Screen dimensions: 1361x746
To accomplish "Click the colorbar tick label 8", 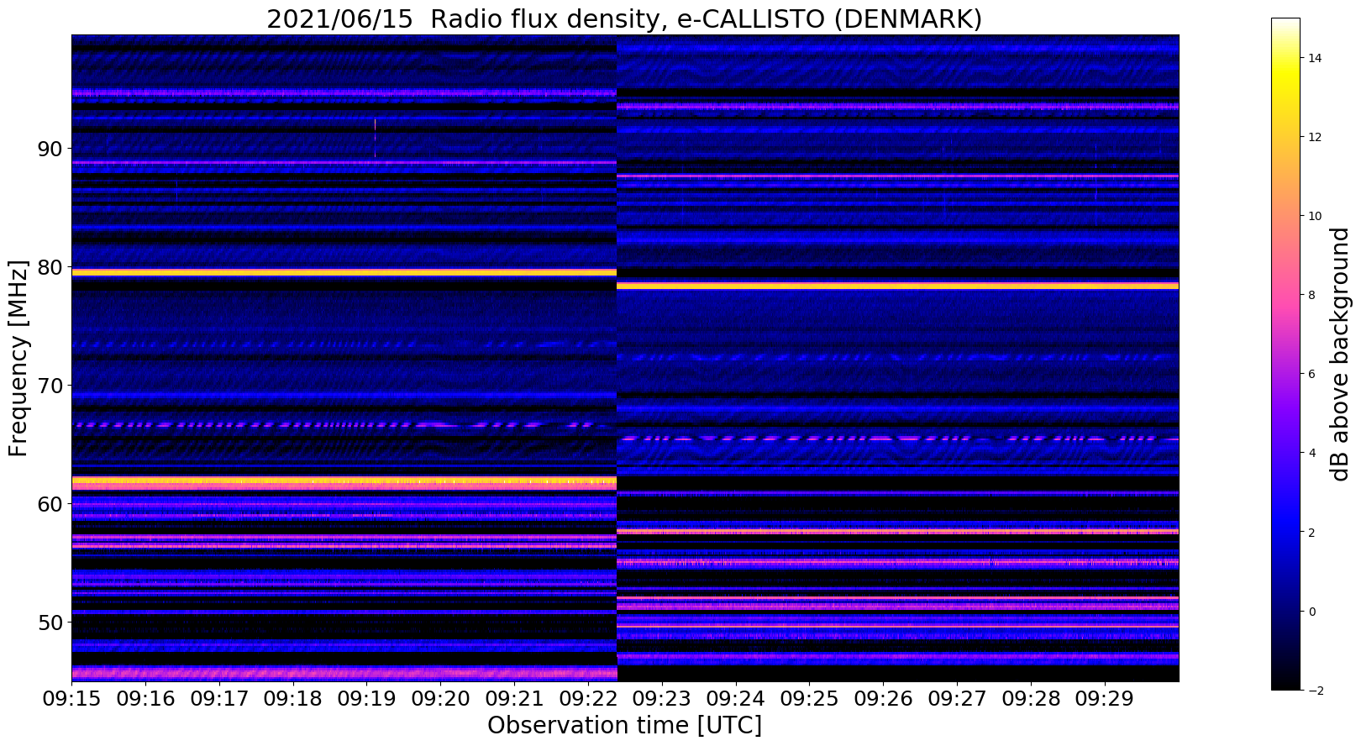I will [x=1311, y=295].
